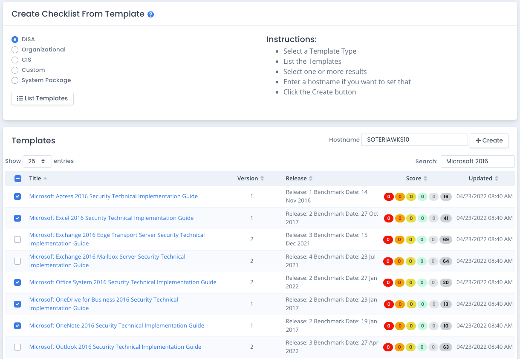Check the Exchange 2016 Edge Transport Server row
The image size is (520, 359).
pos(17,239)
